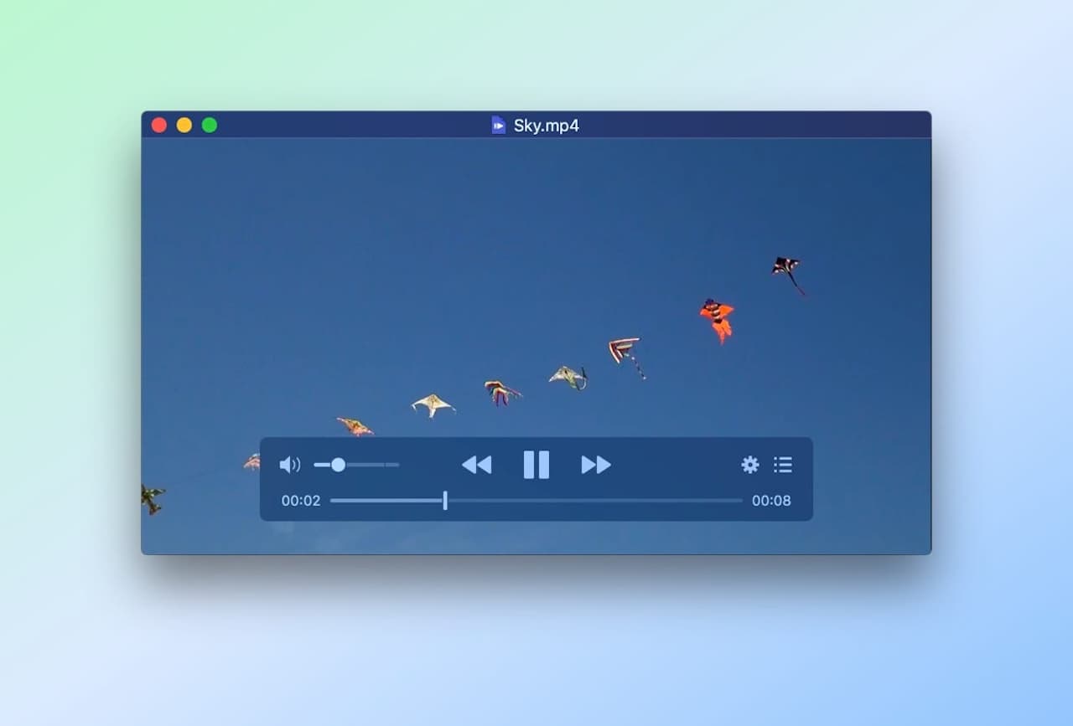Screen dimensions: 1073x726
Task: Rewind the video
Action: tap(477, 465)
